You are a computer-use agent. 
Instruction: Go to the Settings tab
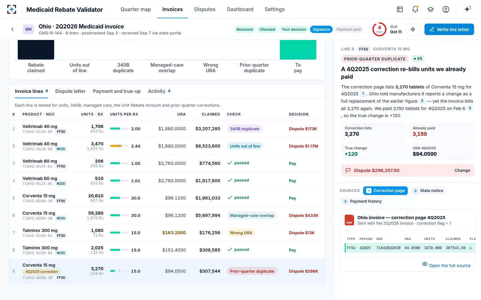coord(275,9)
